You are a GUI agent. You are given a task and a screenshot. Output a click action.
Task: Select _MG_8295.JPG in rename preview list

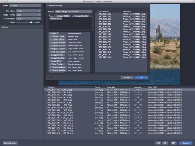[x=105, y=57]
